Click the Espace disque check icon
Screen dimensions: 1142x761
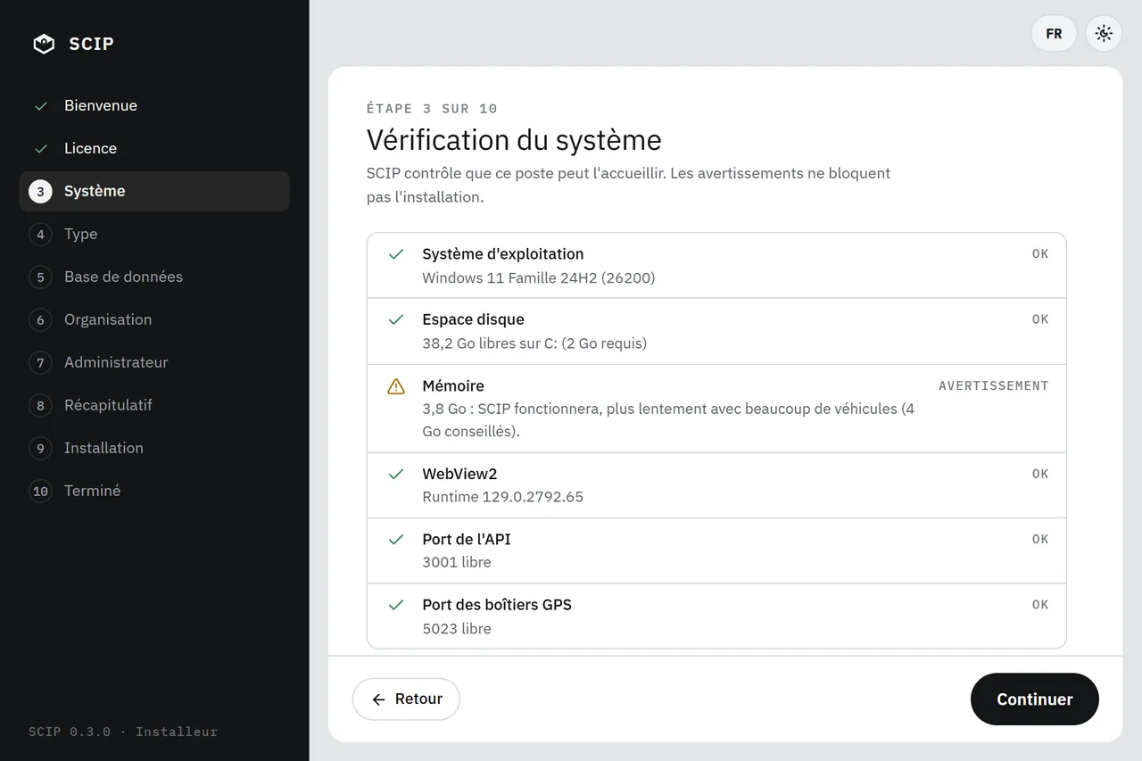coord(396,319)
